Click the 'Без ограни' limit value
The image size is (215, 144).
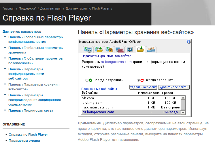click(x=171, y=107)
